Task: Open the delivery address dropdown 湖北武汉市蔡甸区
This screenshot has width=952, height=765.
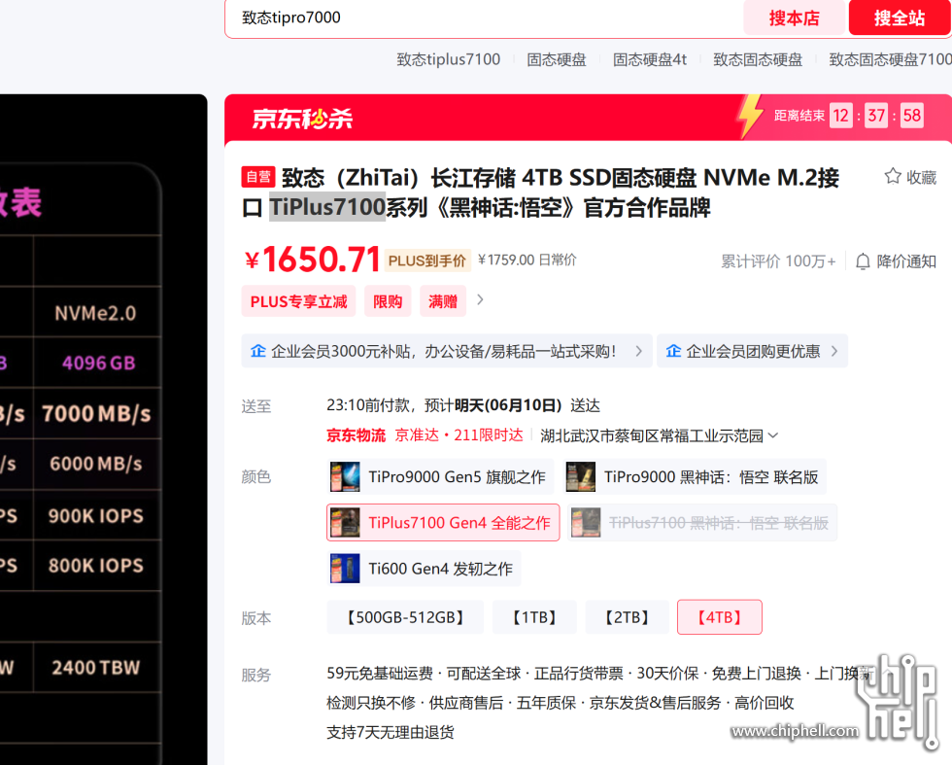Action: [x=659, y=435]
